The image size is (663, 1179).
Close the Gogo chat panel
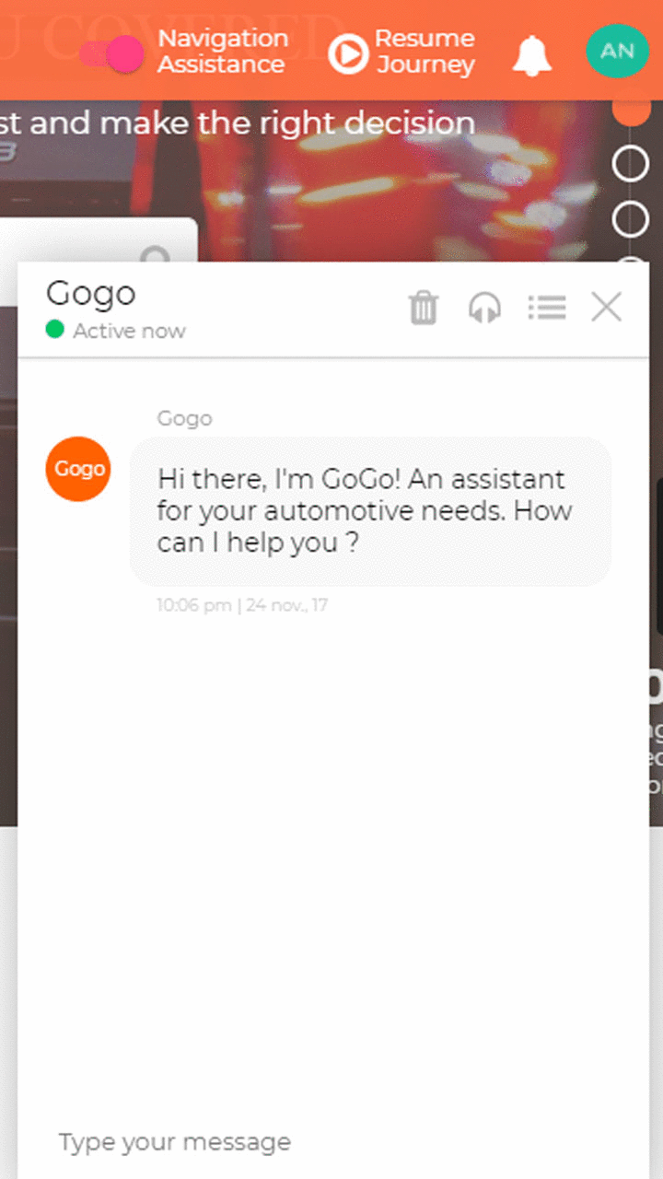[606, 308]
